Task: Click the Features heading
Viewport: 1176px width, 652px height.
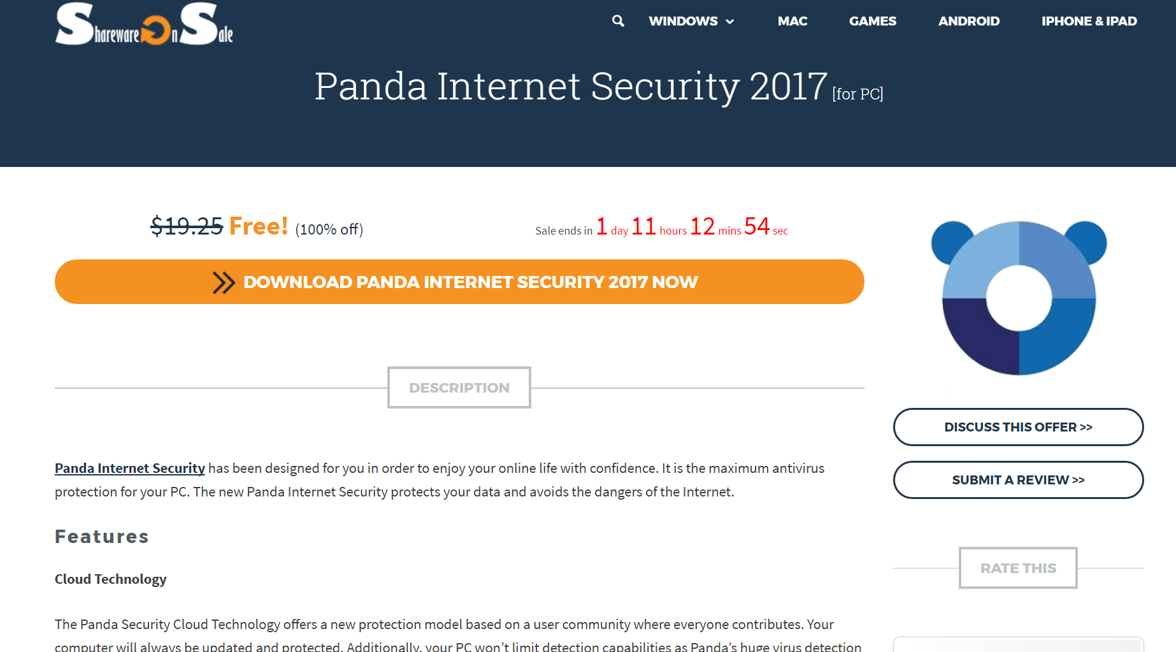Action: [102, 537]
